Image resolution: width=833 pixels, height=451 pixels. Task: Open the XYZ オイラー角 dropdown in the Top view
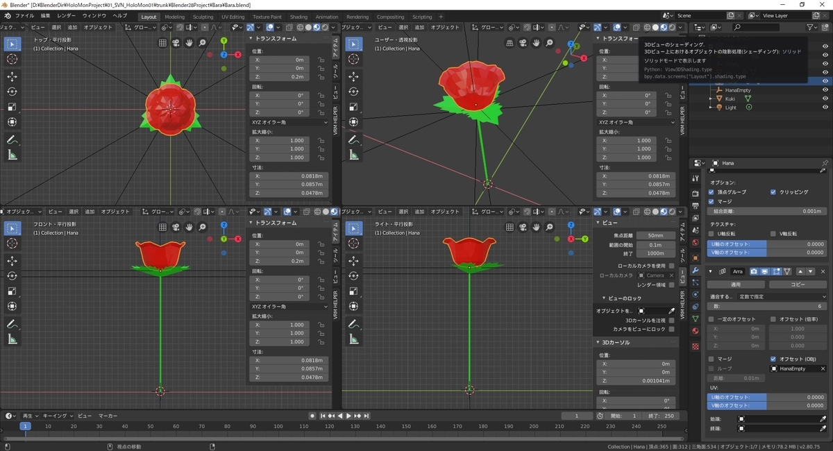coord(289,122)
